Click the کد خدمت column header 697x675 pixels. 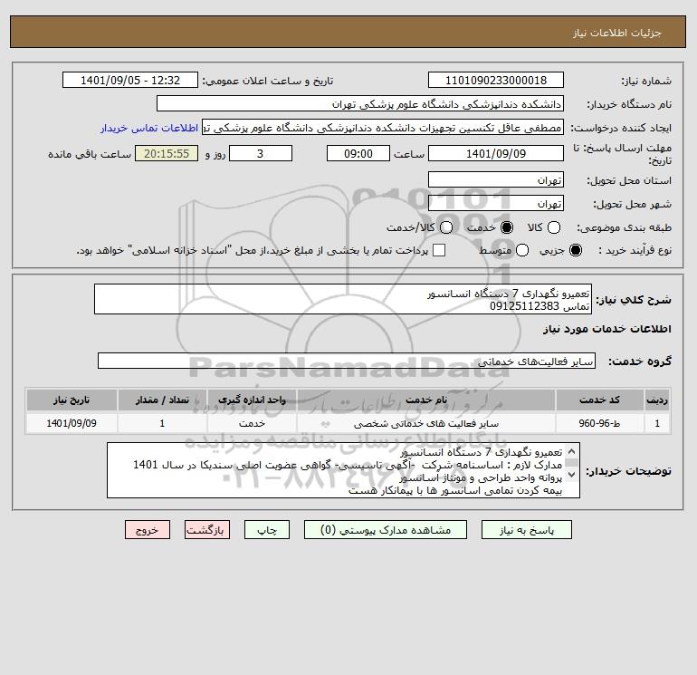tap(599, 400)
